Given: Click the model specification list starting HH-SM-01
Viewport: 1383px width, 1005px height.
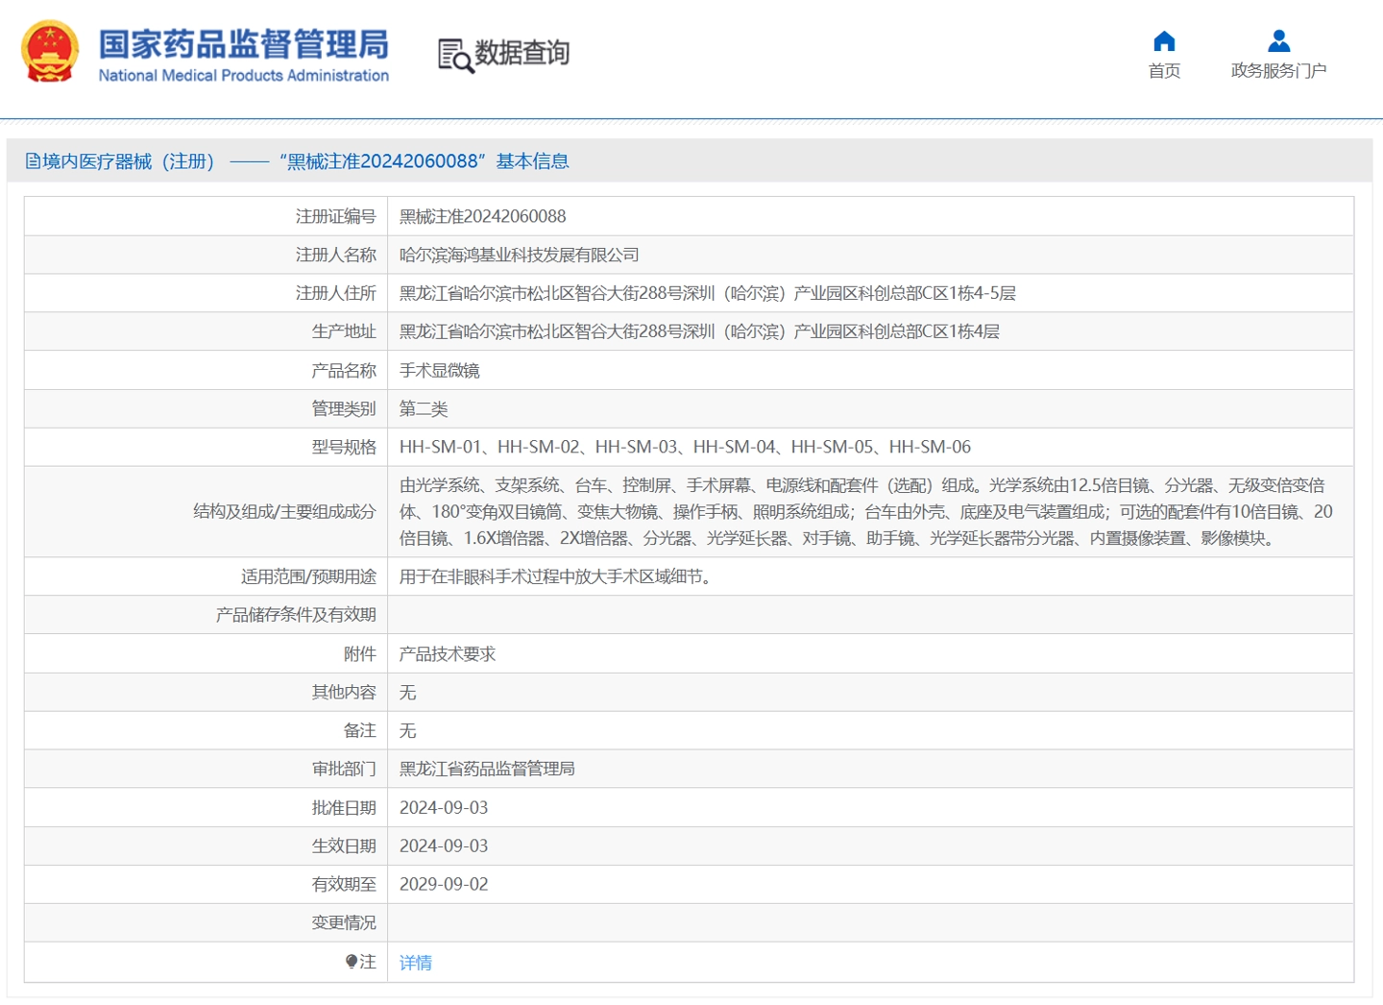Looking at the screenshot, I should point(685,447).
